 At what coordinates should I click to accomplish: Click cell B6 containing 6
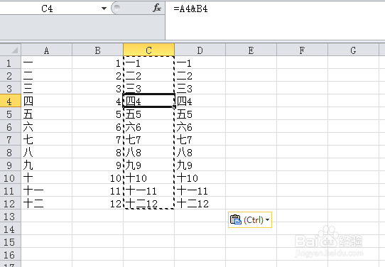click(98, 126)
